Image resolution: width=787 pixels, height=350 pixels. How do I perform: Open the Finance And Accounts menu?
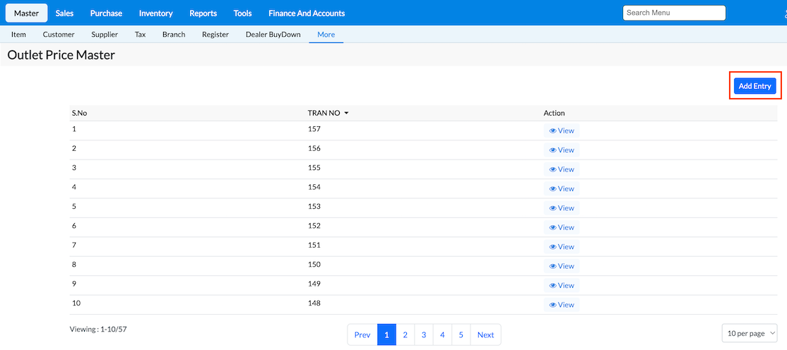pyautogui.click(x=307, y=13)
